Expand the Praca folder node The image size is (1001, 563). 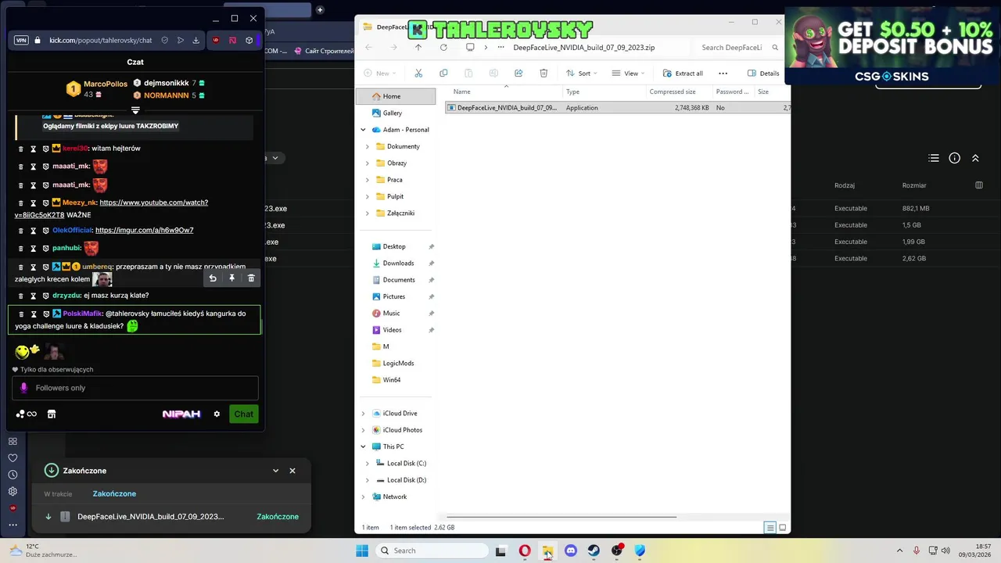[x=368, y=180]
